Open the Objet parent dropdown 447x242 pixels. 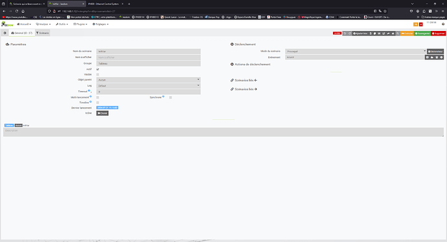(x=148, y=80)
